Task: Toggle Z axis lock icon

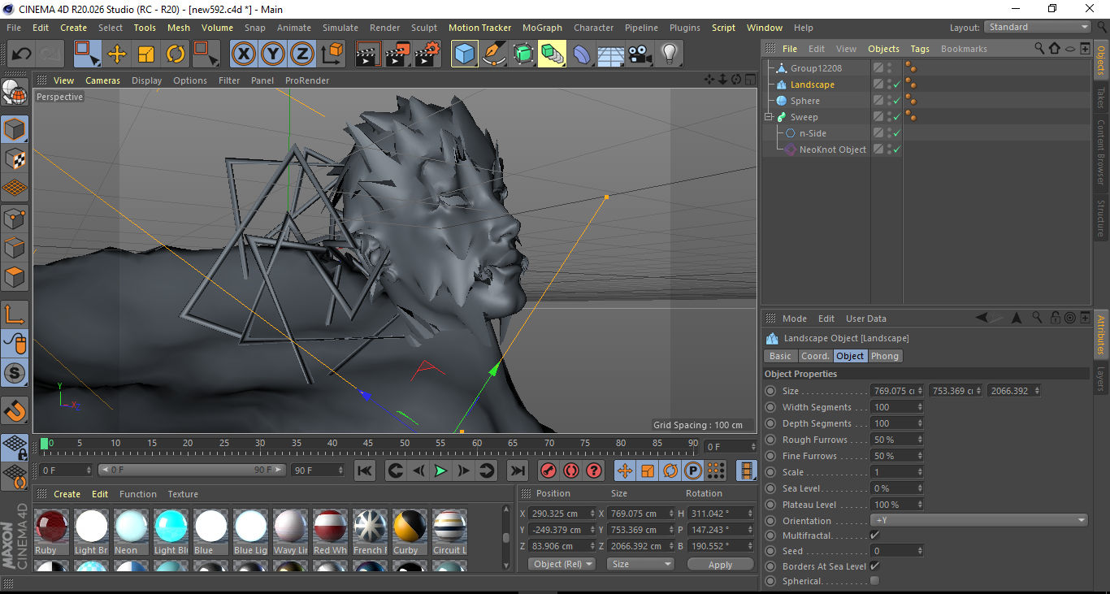Action: [x=301, y=54]
